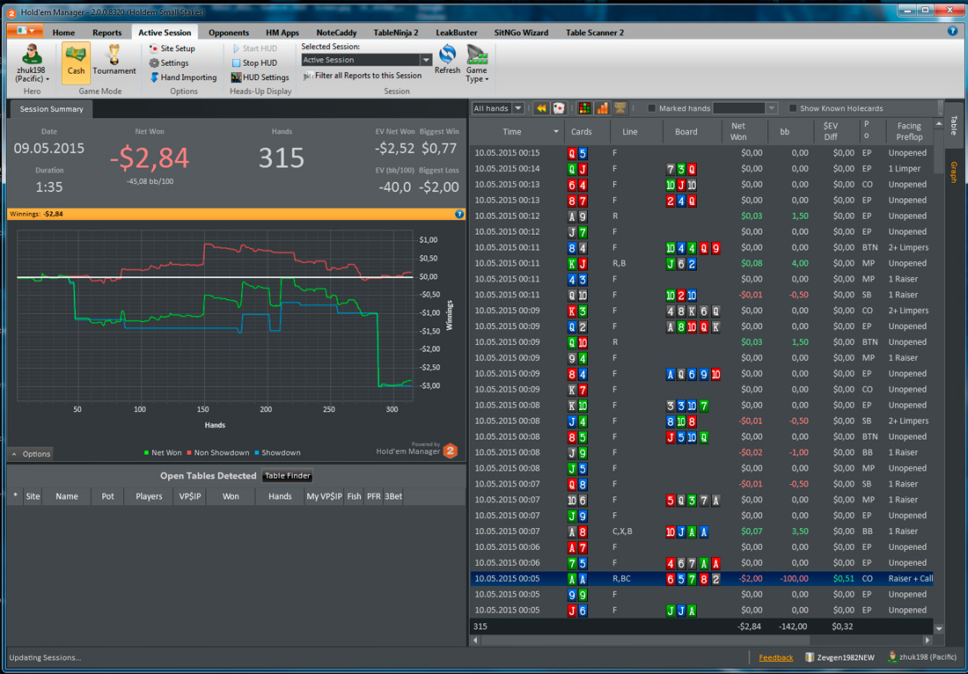Viewport: 968px width, 674px height.
Task: Select the A 8 hand winning $0,07
Action: click(702, 531)
